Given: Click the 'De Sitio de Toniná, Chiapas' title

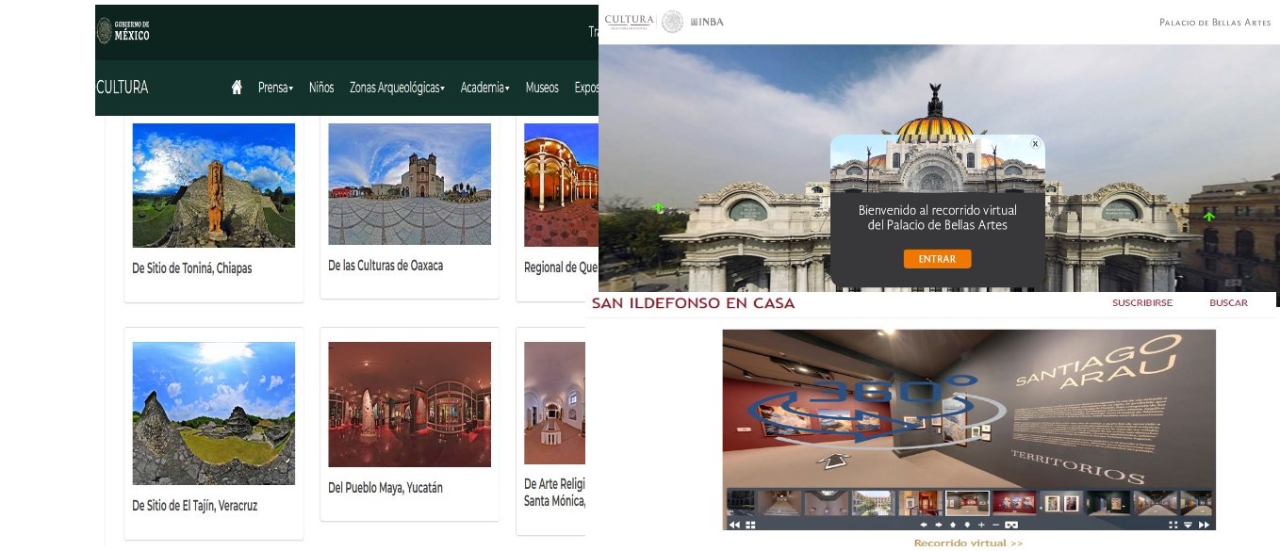Looking at the screenshot, I should [192, 268].
